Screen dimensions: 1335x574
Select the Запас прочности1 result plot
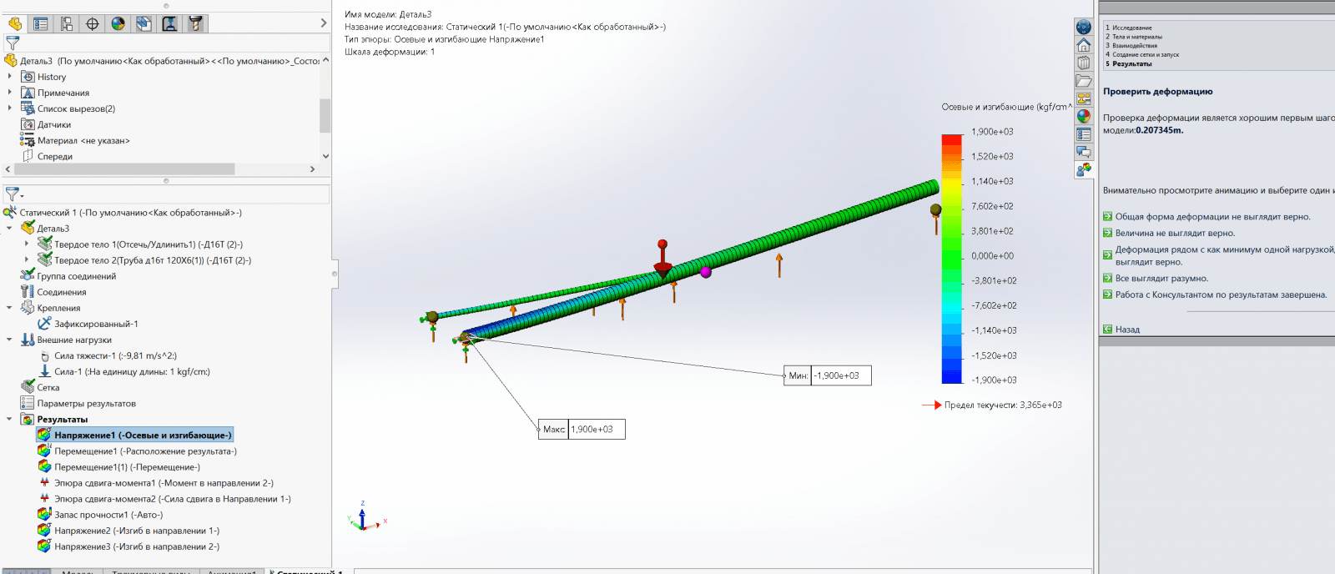(108, 515)
